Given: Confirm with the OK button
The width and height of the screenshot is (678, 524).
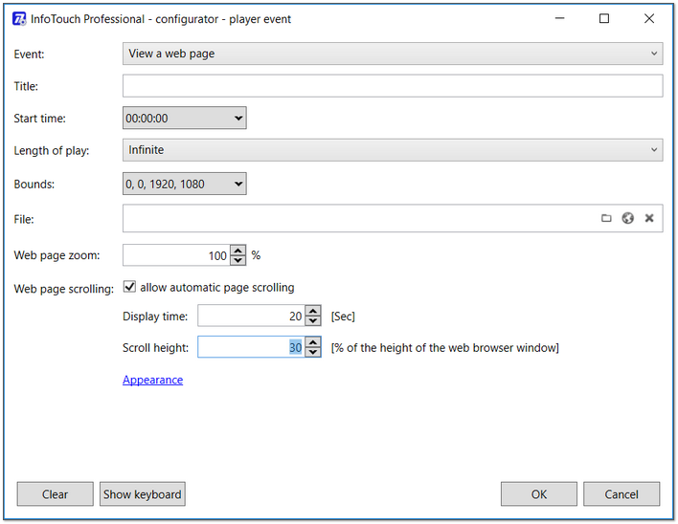Looking at the screenshot, I should coord(539,494).
